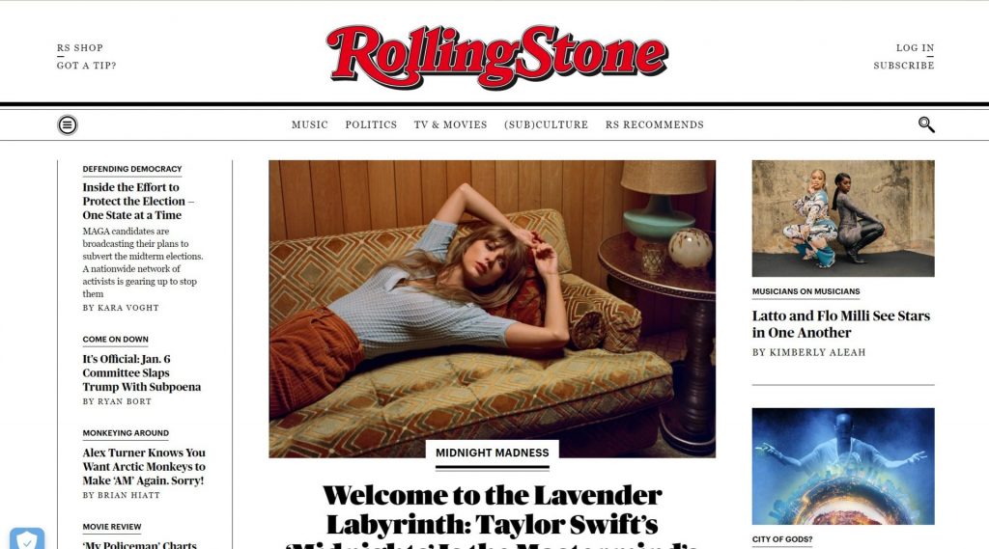This screenshot has width=989, height=549.
Task: Open RS Recommends section
Action: pos(655,124)
